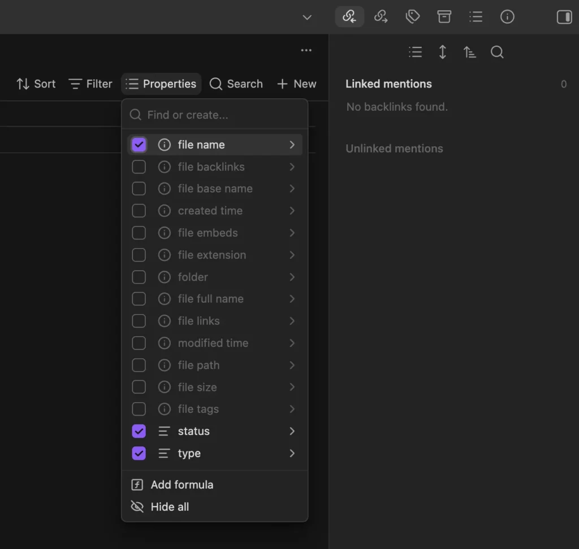Click text property icon beside status
Viewport: 579px width, 549px height.
(165, 431)
